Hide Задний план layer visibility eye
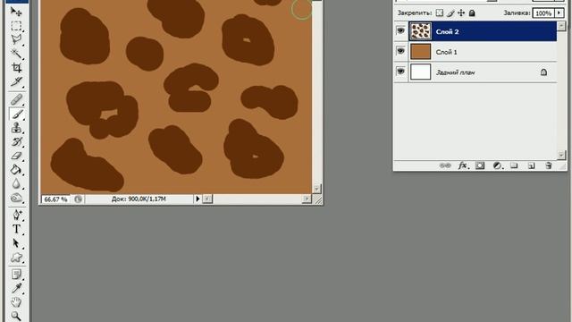This screenshot has height=322, width=572. pyautogui.click(x=400, y=72)
